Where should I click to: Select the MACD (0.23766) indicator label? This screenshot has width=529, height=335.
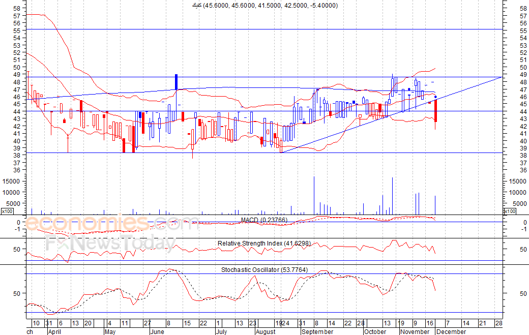point(264,220)
